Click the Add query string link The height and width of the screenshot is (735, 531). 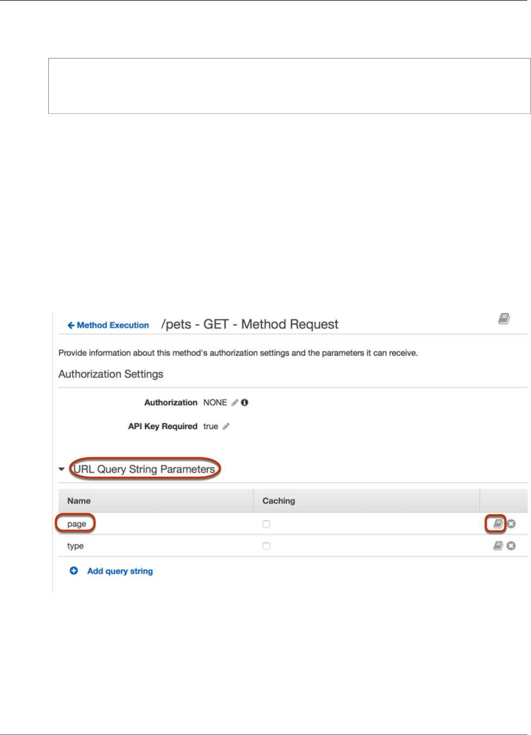(120, 571)
